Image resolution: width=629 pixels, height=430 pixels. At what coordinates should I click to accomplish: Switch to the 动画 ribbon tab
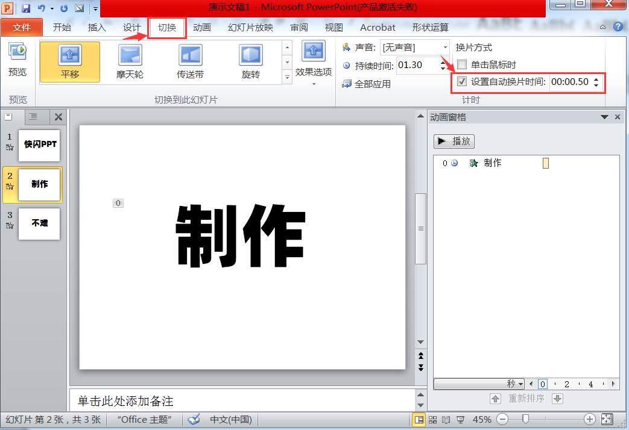[202, 27]
